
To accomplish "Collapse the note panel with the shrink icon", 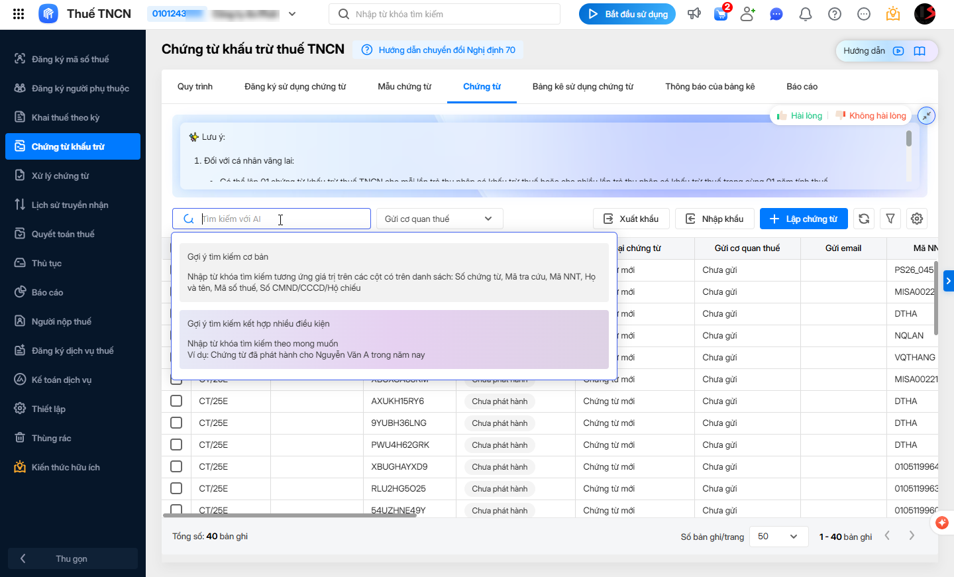I will tap(926, 115).
